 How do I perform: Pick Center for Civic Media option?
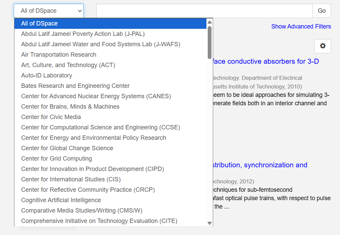[51, 117]
